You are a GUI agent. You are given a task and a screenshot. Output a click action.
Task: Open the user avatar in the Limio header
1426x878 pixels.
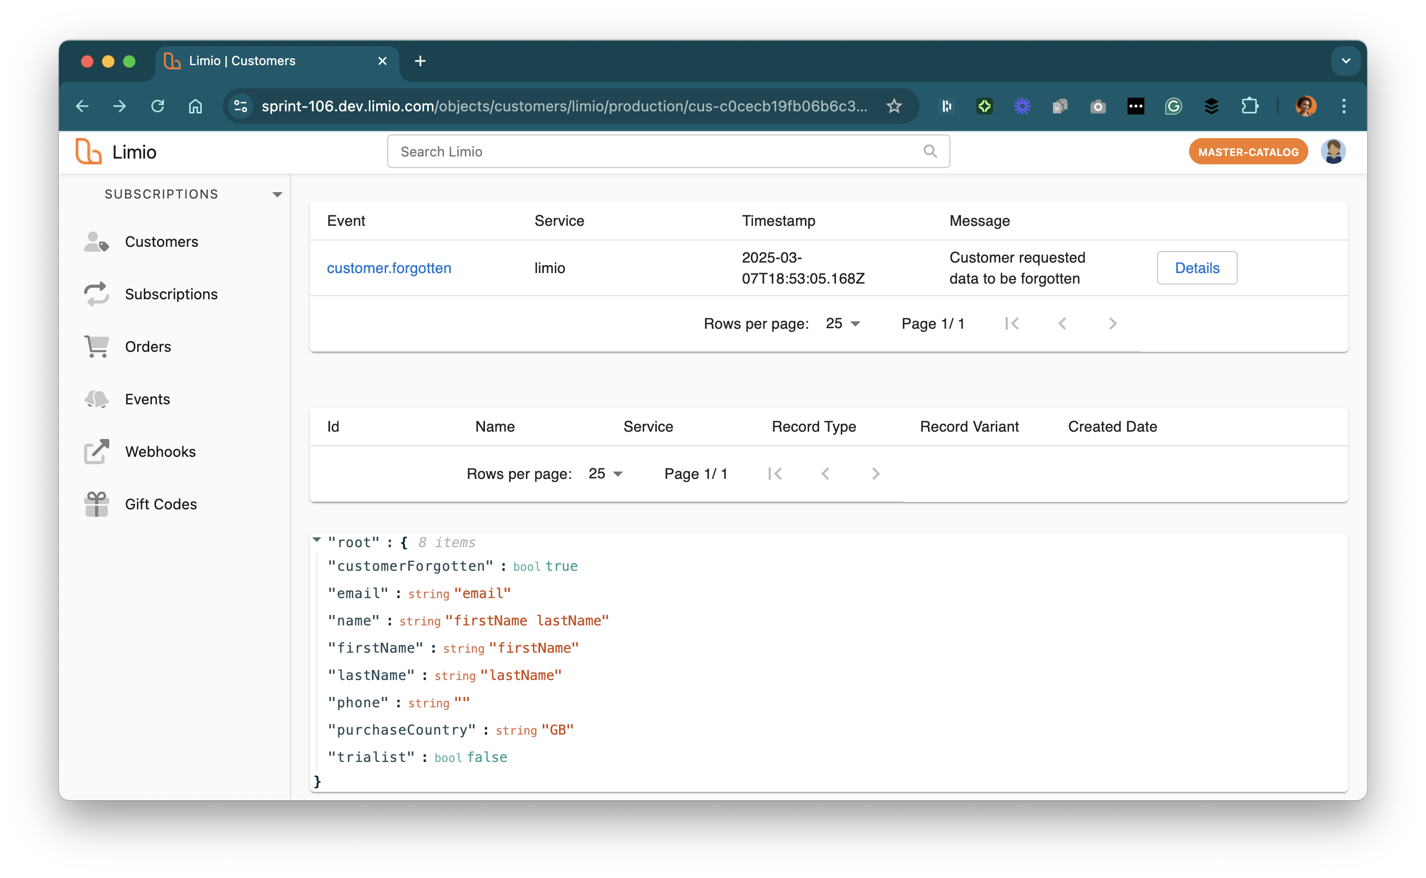[x=1333, y=152]
